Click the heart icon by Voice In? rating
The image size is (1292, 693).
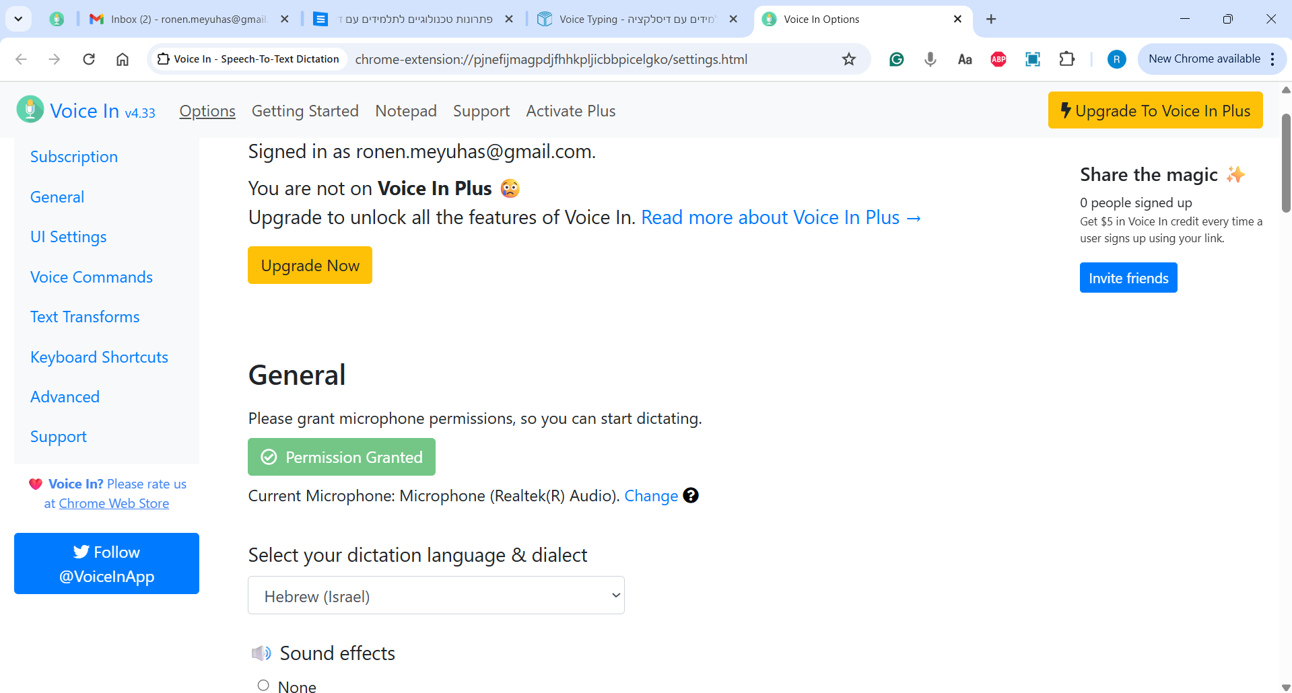36,484
